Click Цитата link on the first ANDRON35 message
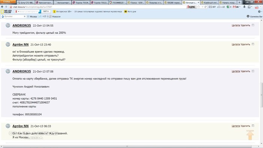 (x=236, y=25)
